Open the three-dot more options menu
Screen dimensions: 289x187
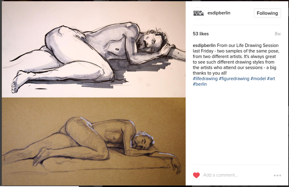point(277,175)
